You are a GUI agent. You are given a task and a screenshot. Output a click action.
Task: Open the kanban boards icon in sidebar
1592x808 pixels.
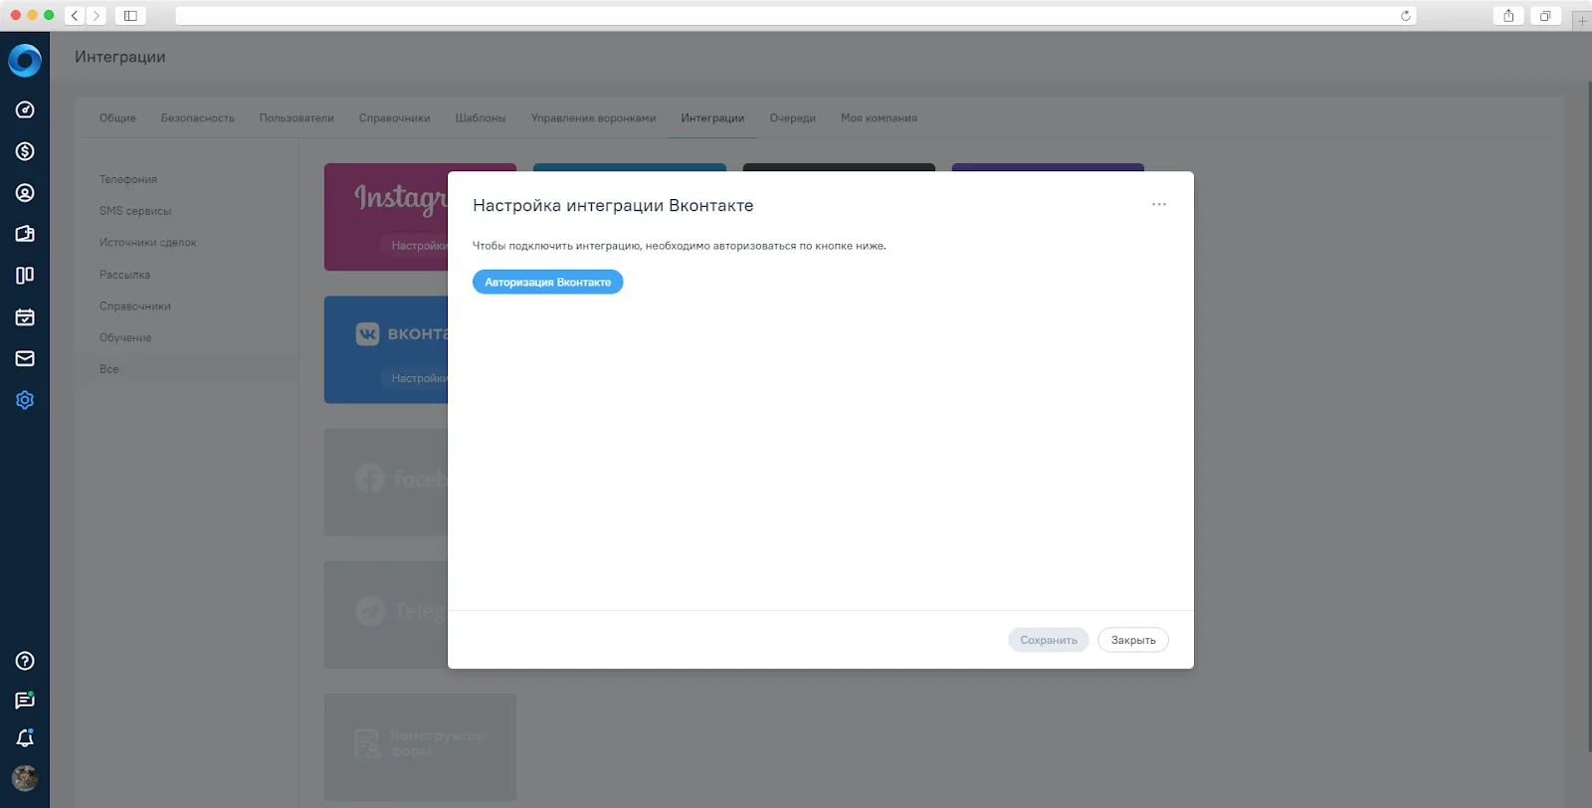[25, 276]
